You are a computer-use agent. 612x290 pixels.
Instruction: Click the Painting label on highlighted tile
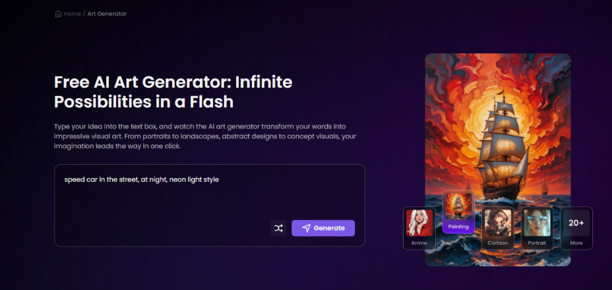pyautogui.click(x=458, y=226)
